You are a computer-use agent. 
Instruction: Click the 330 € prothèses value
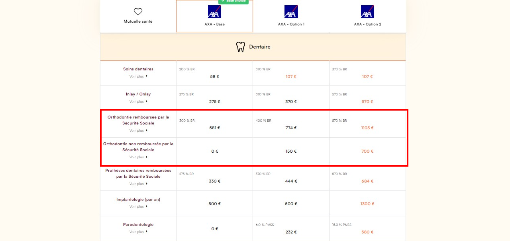[215, 181]
